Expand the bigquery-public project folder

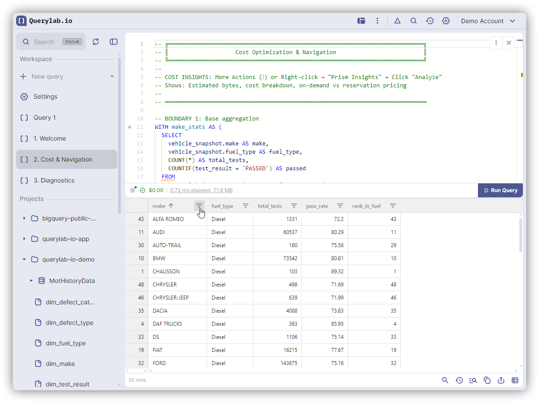(x=24, y=218)
